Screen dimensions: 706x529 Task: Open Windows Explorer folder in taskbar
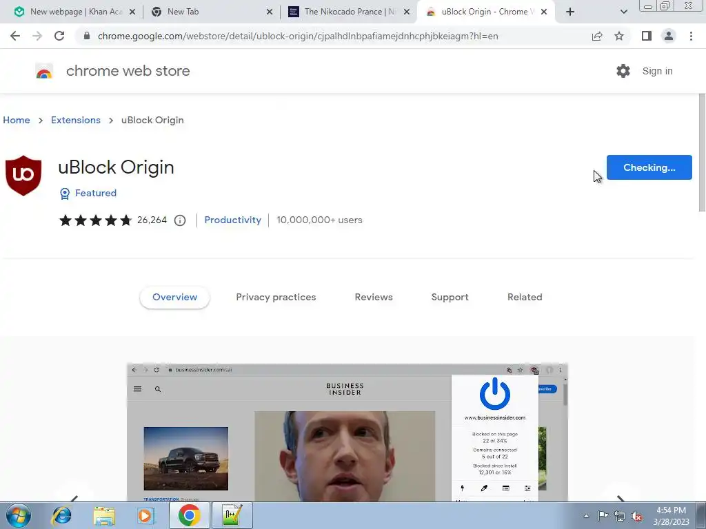(105, 515)
